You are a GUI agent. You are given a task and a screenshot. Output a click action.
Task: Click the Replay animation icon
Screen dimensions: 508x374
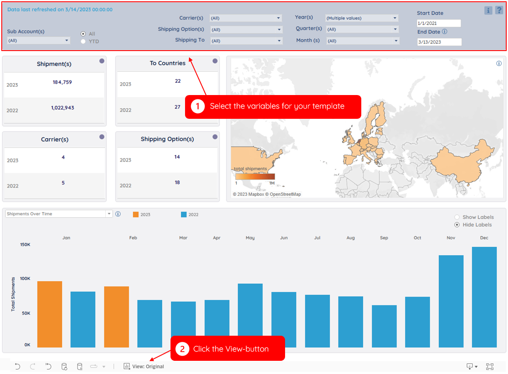coord(94,366)
